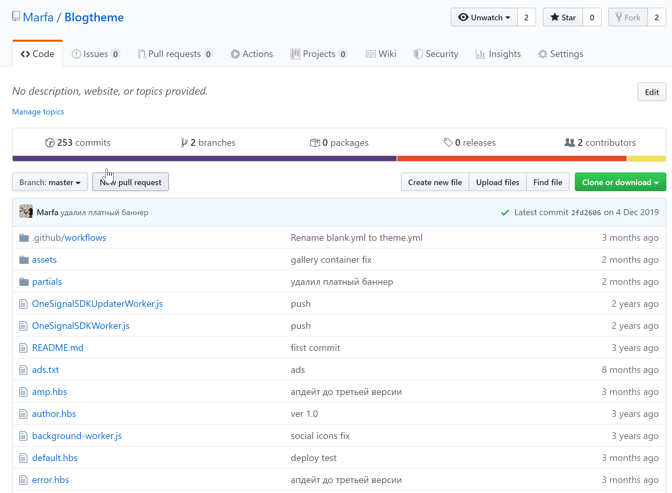Open Marfa's avatar thumbnail in commit bar

click(26, 212)
